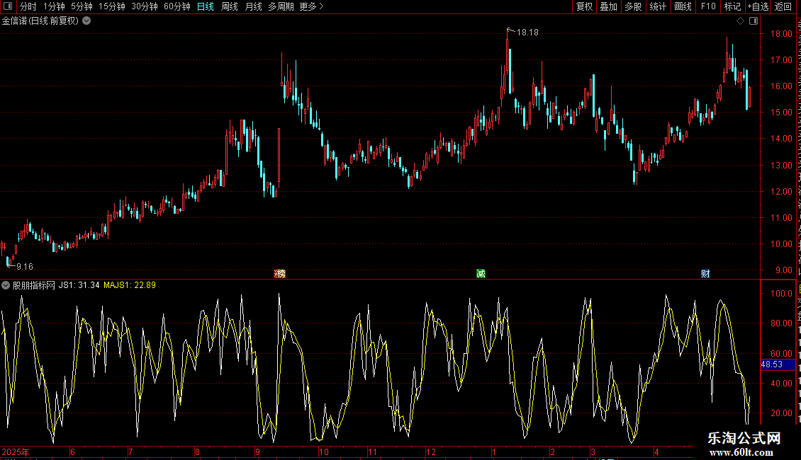The width and height of the screenshot is (801, 460).
Task: Click the 股朋指标网 indicator name
Action: click(34, 285)
